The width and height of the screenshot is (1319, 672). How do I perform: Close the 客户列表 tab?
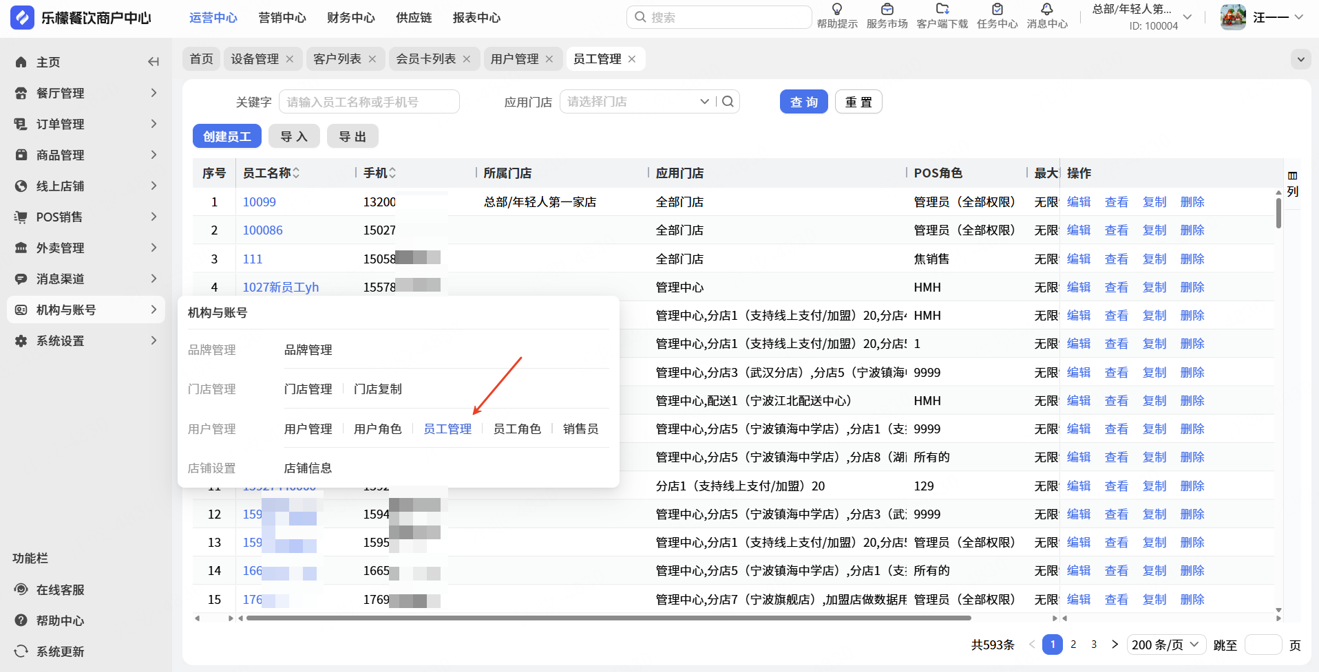[x=372, y=59]
